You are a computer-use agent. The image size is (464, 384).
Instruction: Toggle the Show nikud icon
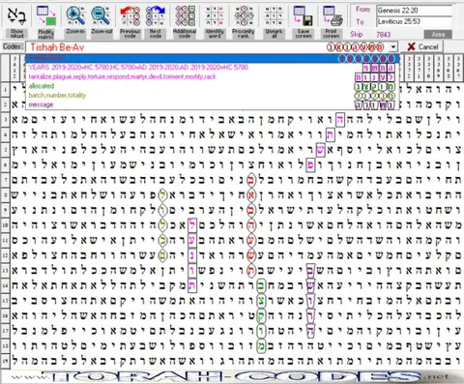(x=16, y=21)
